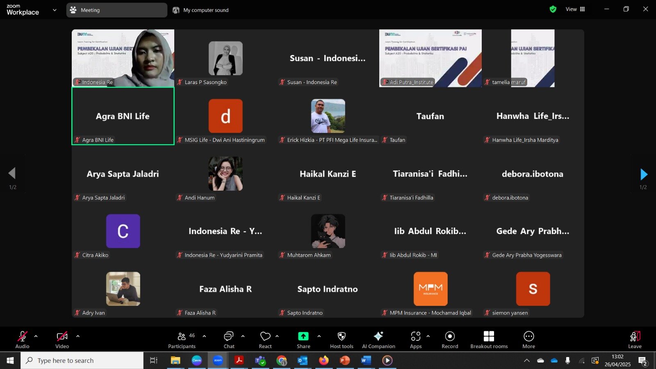This screenshot has width=656, height=369.
Task: Click the green Share screen button
Action: [x=303, y=340]
